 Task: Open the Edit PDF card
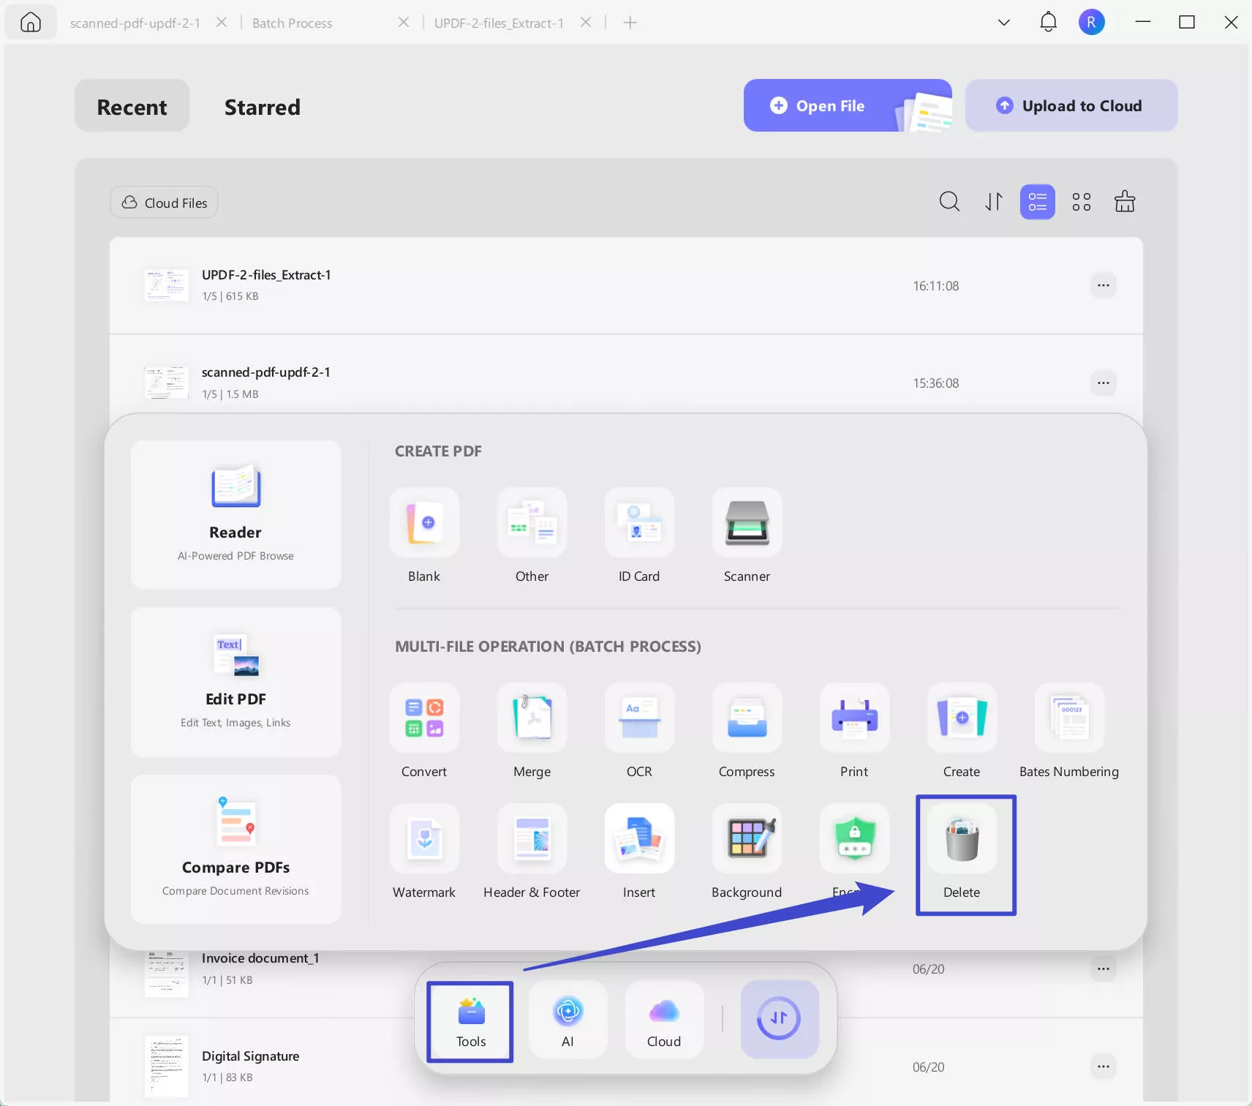235,682
